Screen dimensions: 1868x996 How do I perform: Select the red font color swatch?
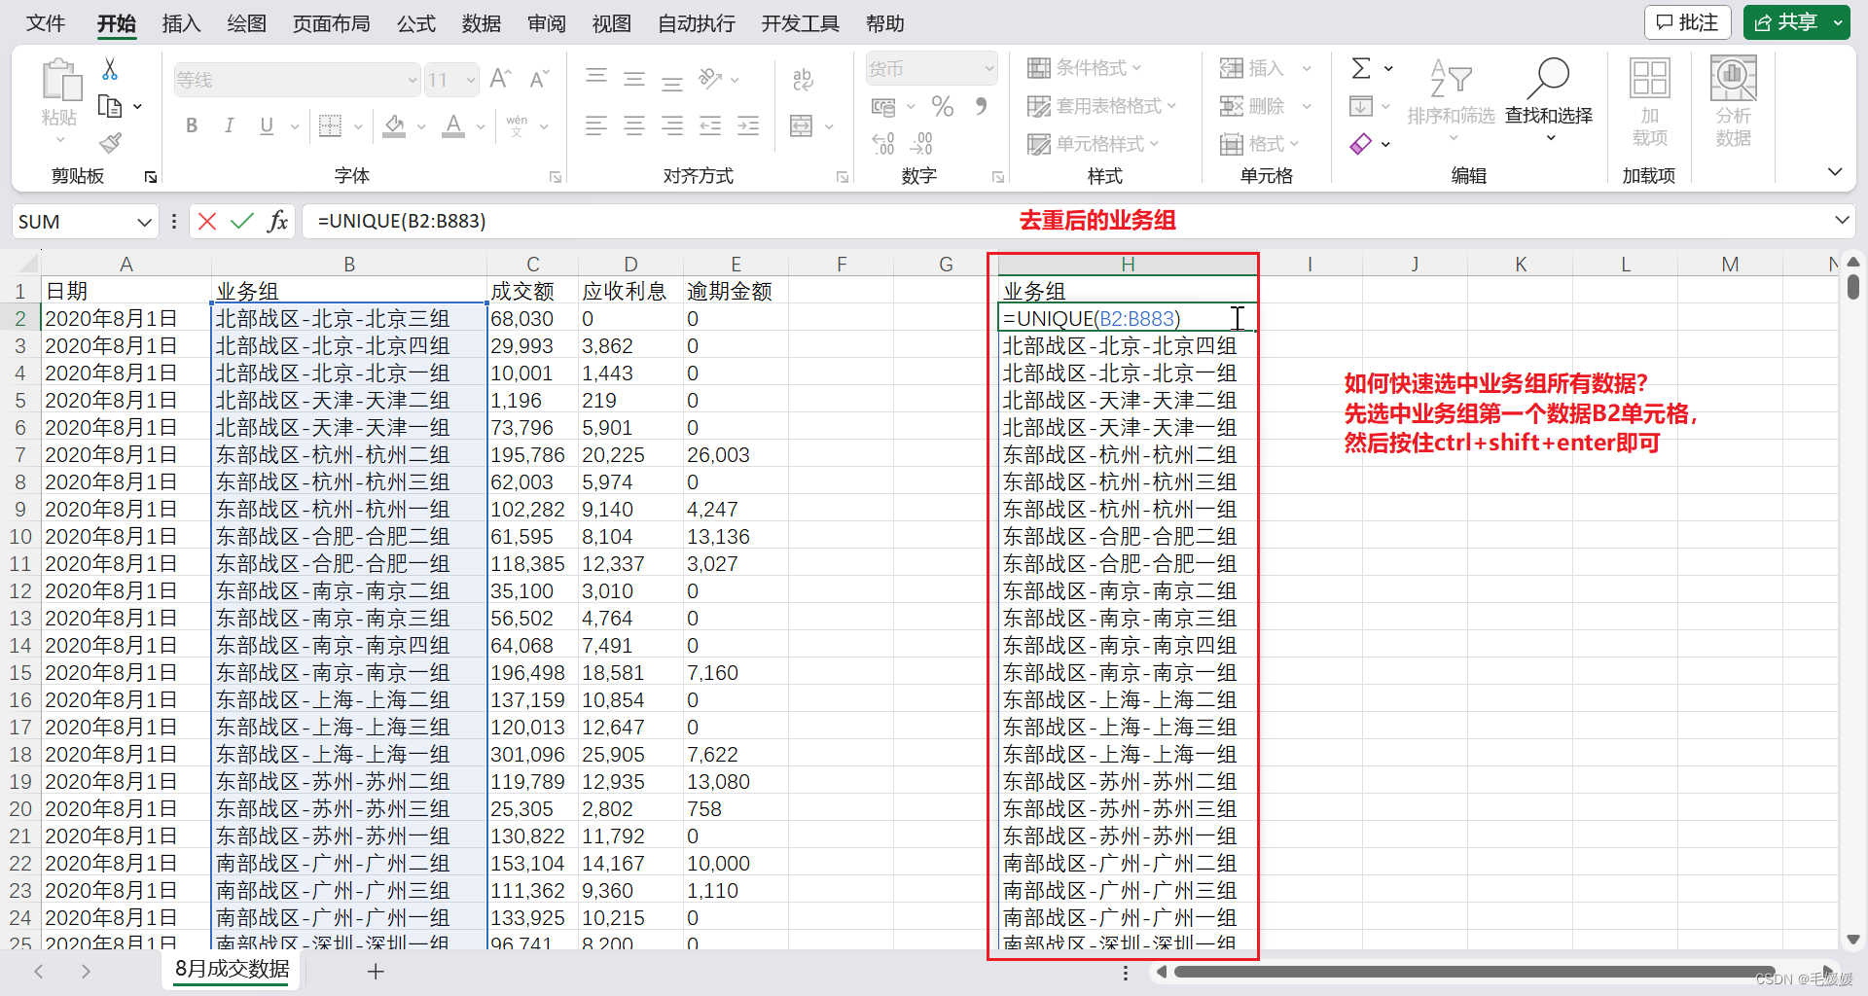click(x=451, y=135)
